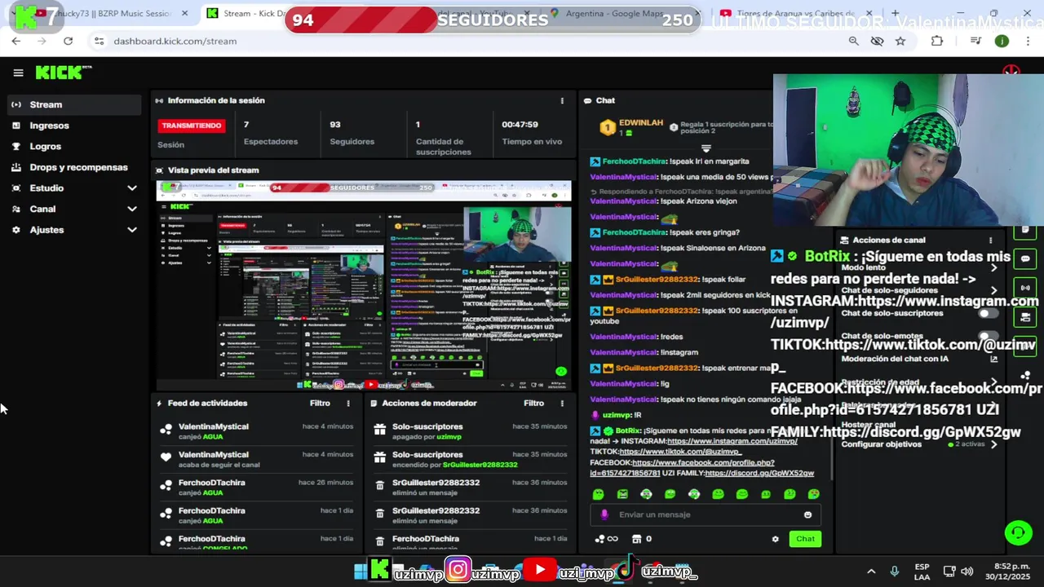Open the Discord invite link in chat
This screenshot has width=1044, height=587.
pyautogui.click(x=759, y=473)
